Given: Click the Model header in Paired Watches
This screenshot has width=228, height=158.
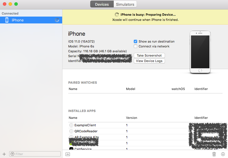Looking at the screenshot, I should point(131,89).
